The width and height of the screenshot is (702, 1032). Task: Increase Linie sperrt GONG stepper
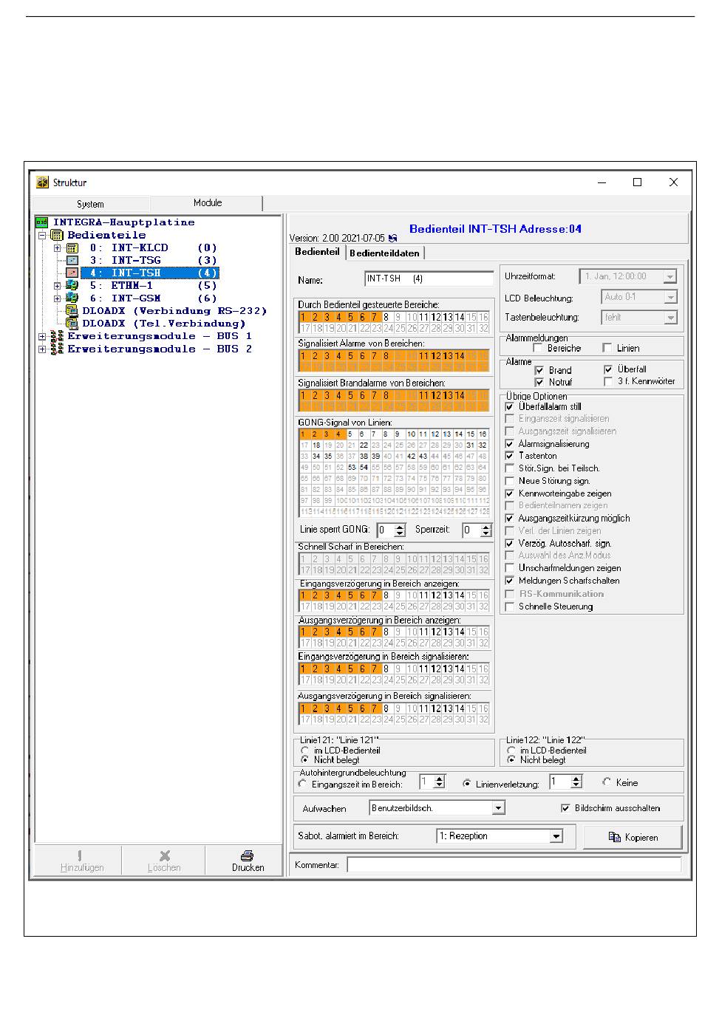click(x=400, y=527)
